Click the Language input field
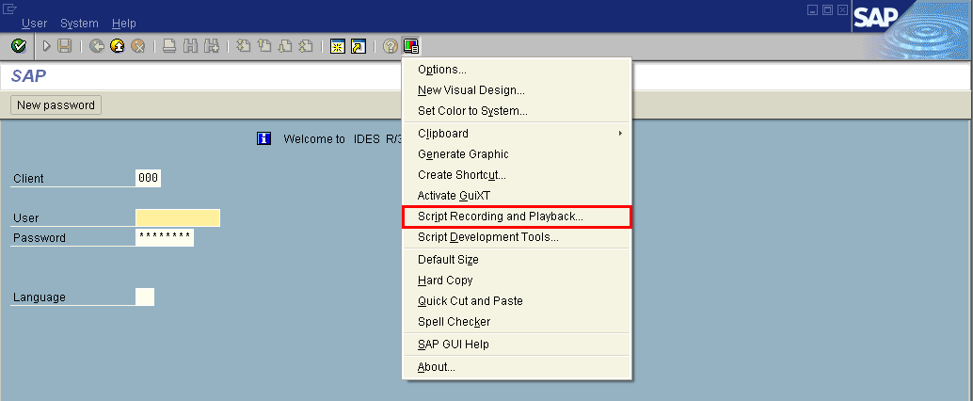The width and height of the screenshot is (973, 401). click(145, 297)
